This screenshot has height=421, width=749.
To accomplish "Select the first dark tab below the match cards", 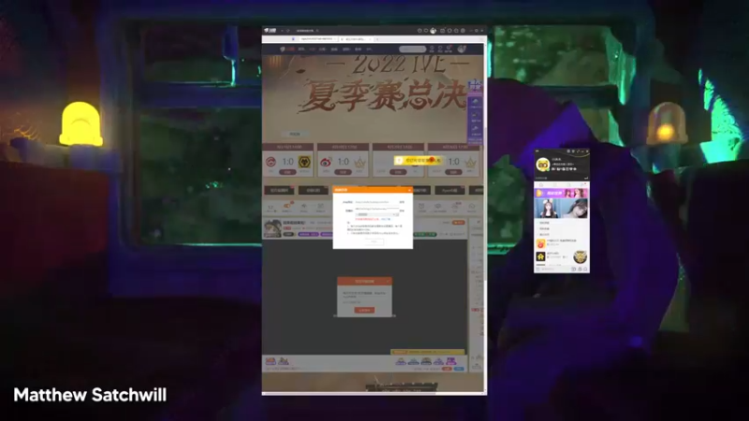I will tap(279, 191).
